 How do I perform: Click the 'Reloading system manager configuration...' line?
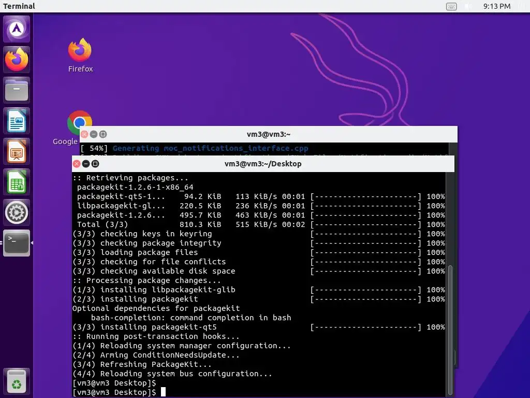[x=182, y=346]
